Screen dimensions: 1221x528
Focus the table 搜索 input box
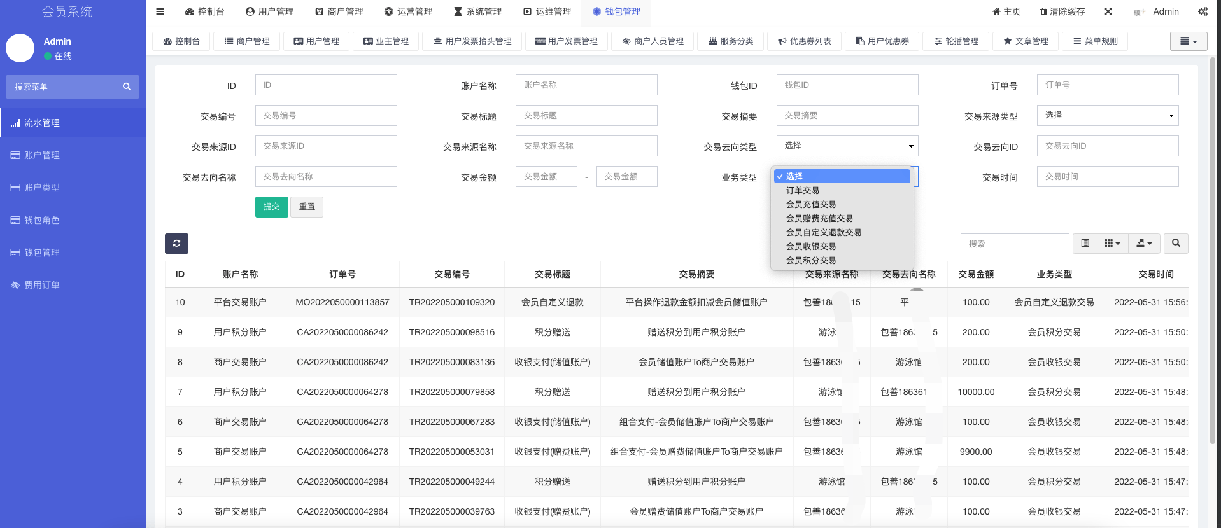[x=1015, y=244]
